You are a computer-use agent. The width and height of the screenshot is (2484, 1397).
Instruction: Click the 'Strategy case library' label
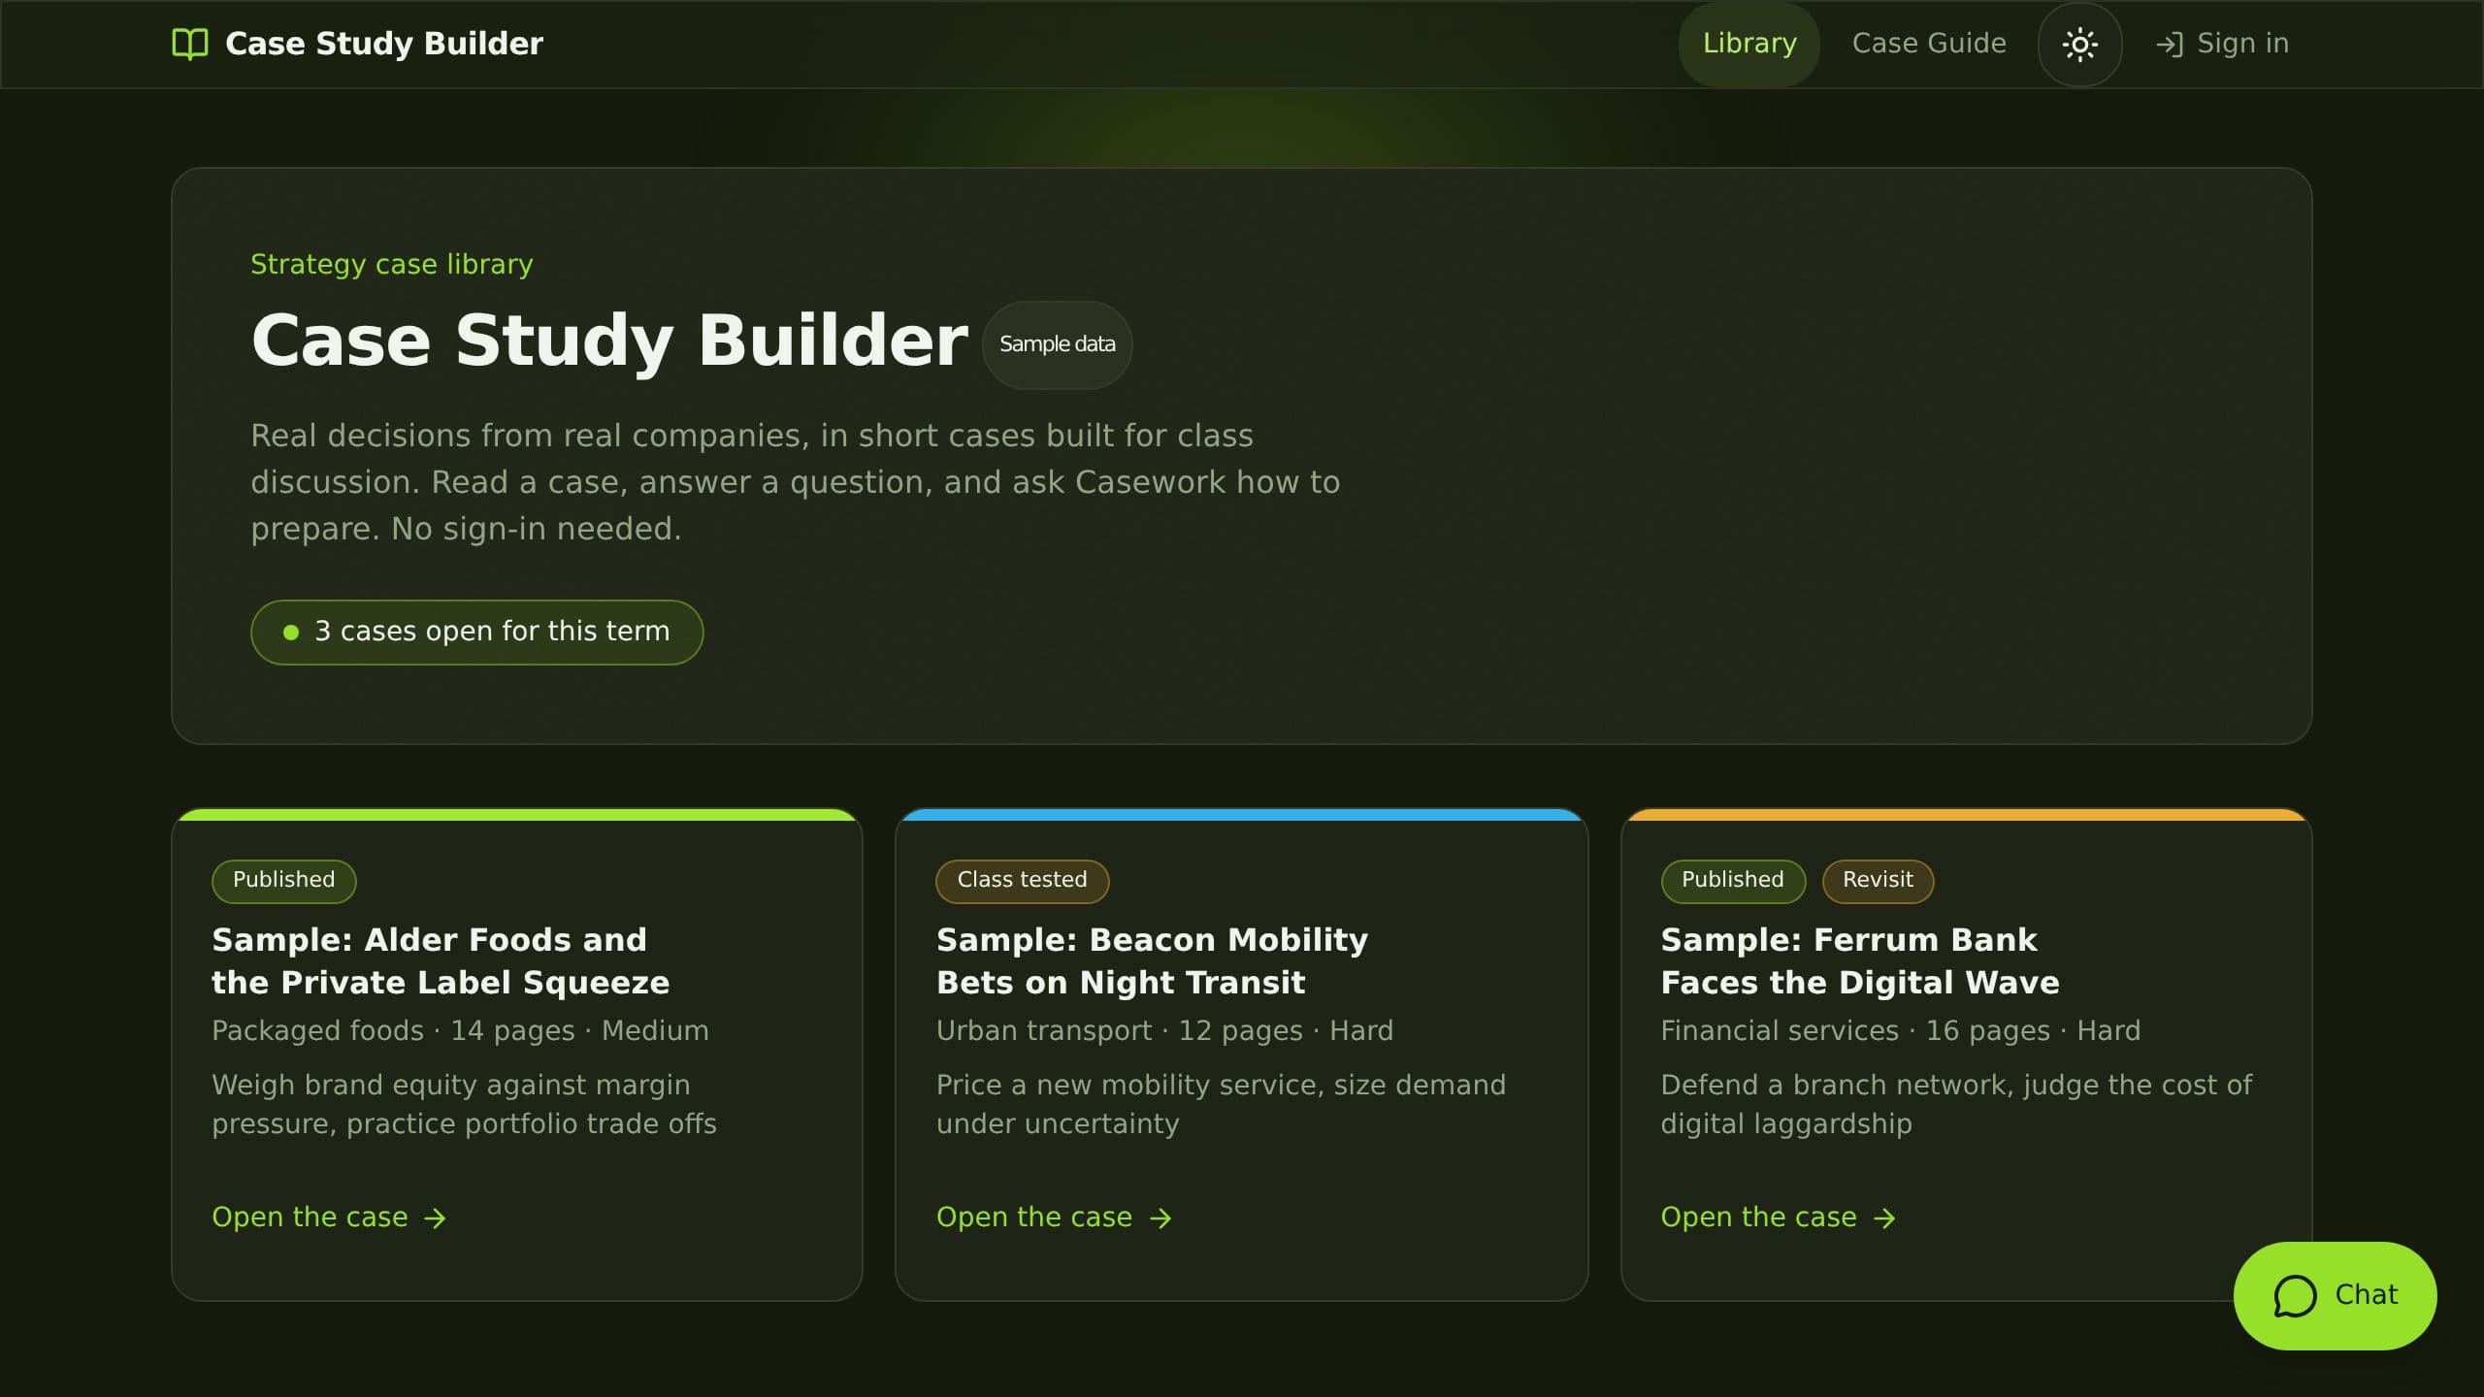(391, 265)
